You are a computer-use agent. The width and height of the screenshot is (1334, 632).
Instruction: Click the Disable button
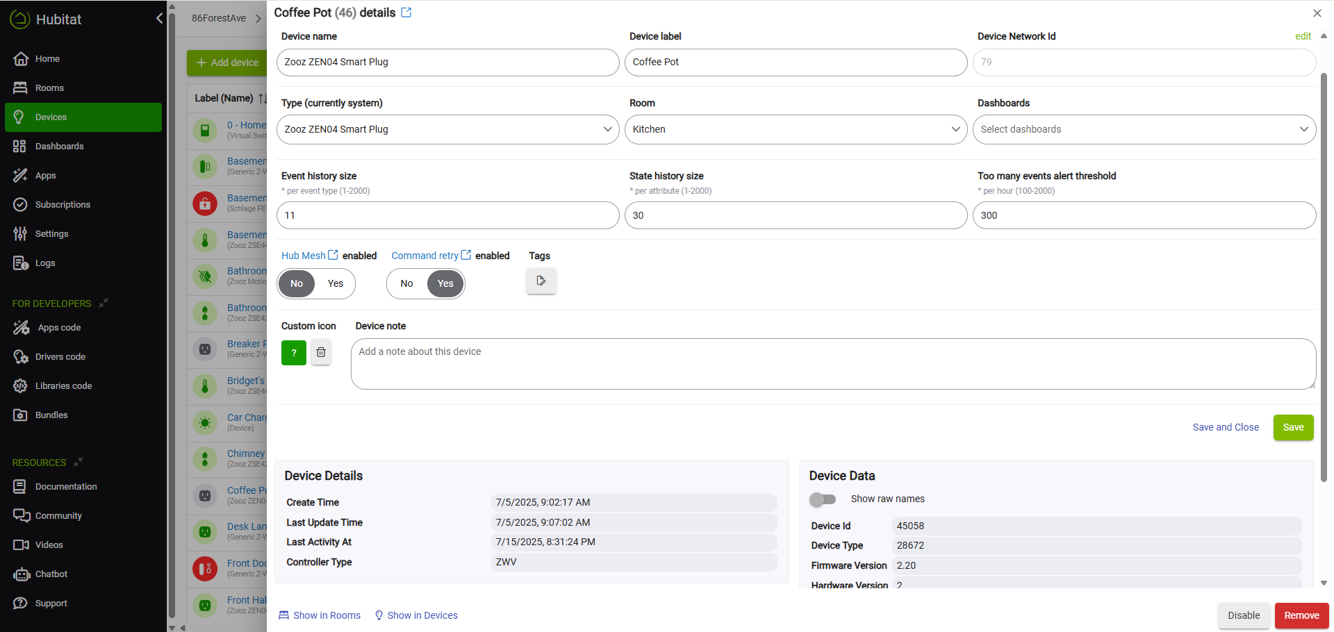[1244, 615]
